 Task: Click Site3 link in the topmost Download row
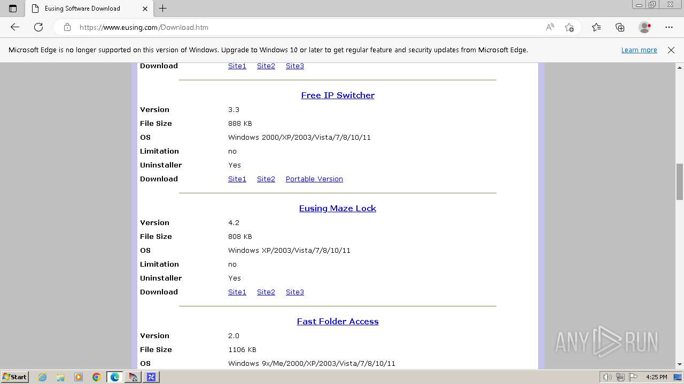pyautogui.click(x=295, y=66)
